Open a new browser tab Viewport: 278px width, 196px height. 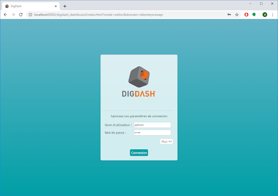[65, 6]
